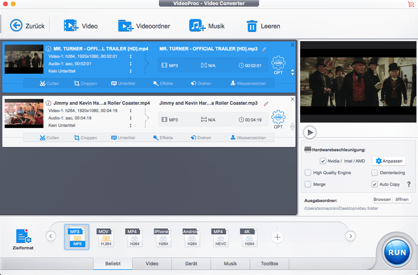Switch to the Gerät tab
The image size is (418, 275).
pos(191,264)
